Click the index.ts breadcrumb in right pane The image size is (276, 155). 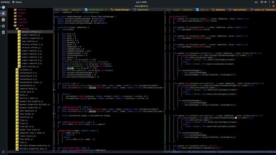[204, 9]
